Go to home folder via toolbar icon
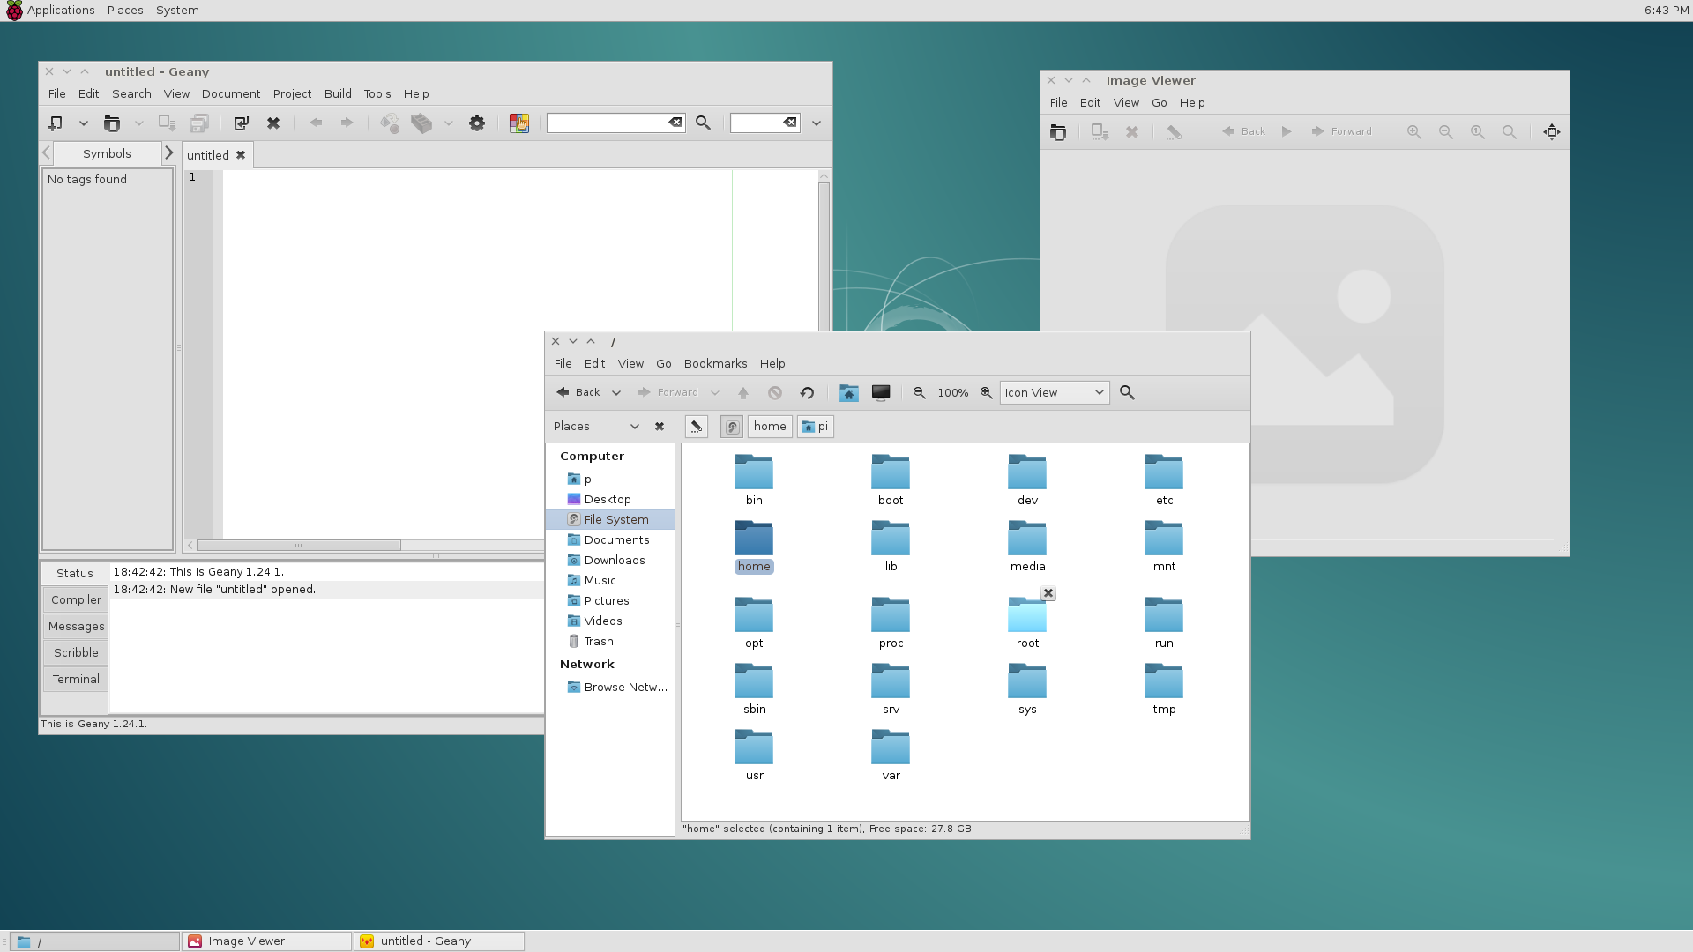 (x=849, y=393)
